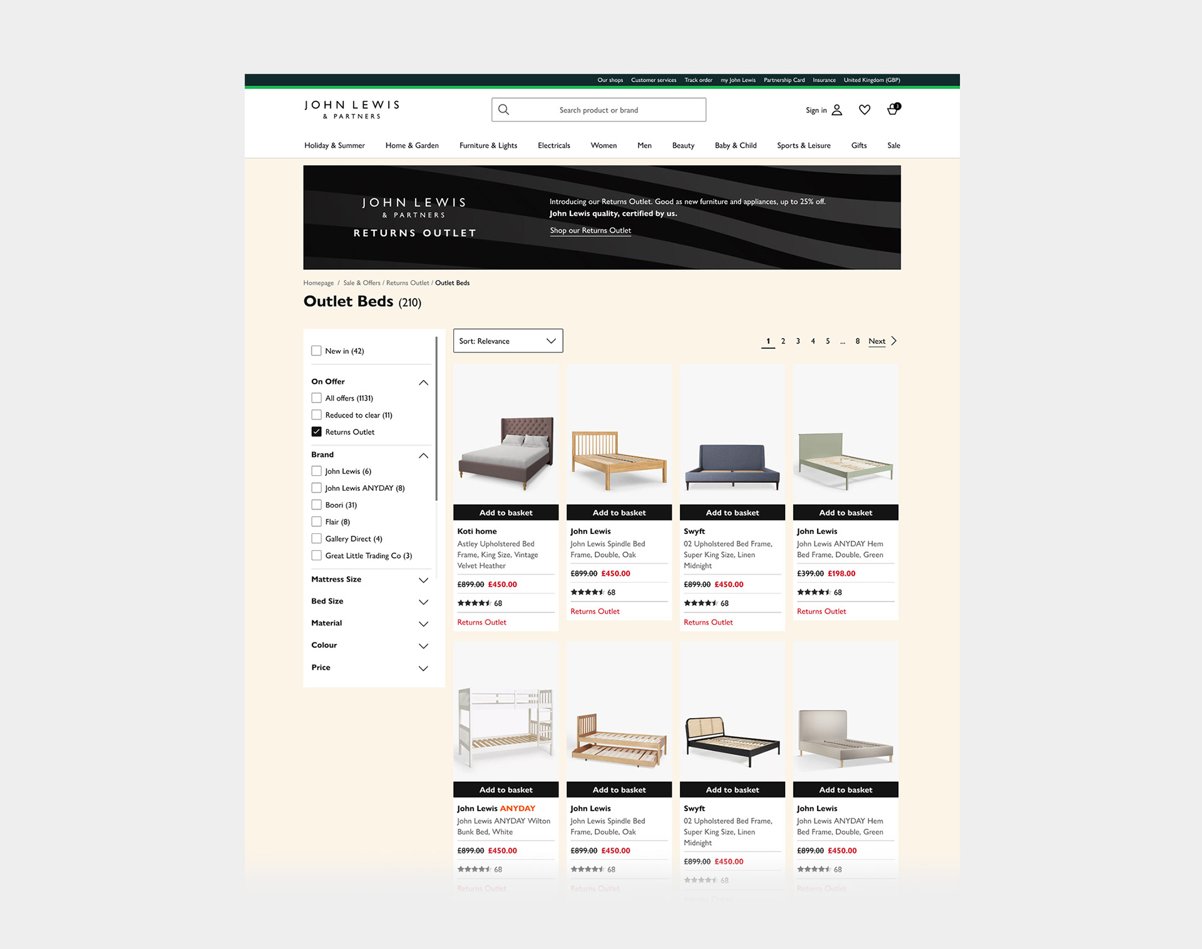Tick the Flair (8) brand checkbox
Viewport: 1202px width, 949px height.
[317, 522]
